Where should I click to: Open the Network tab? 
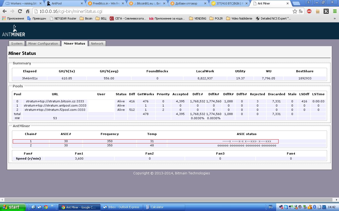coord(97,44)
